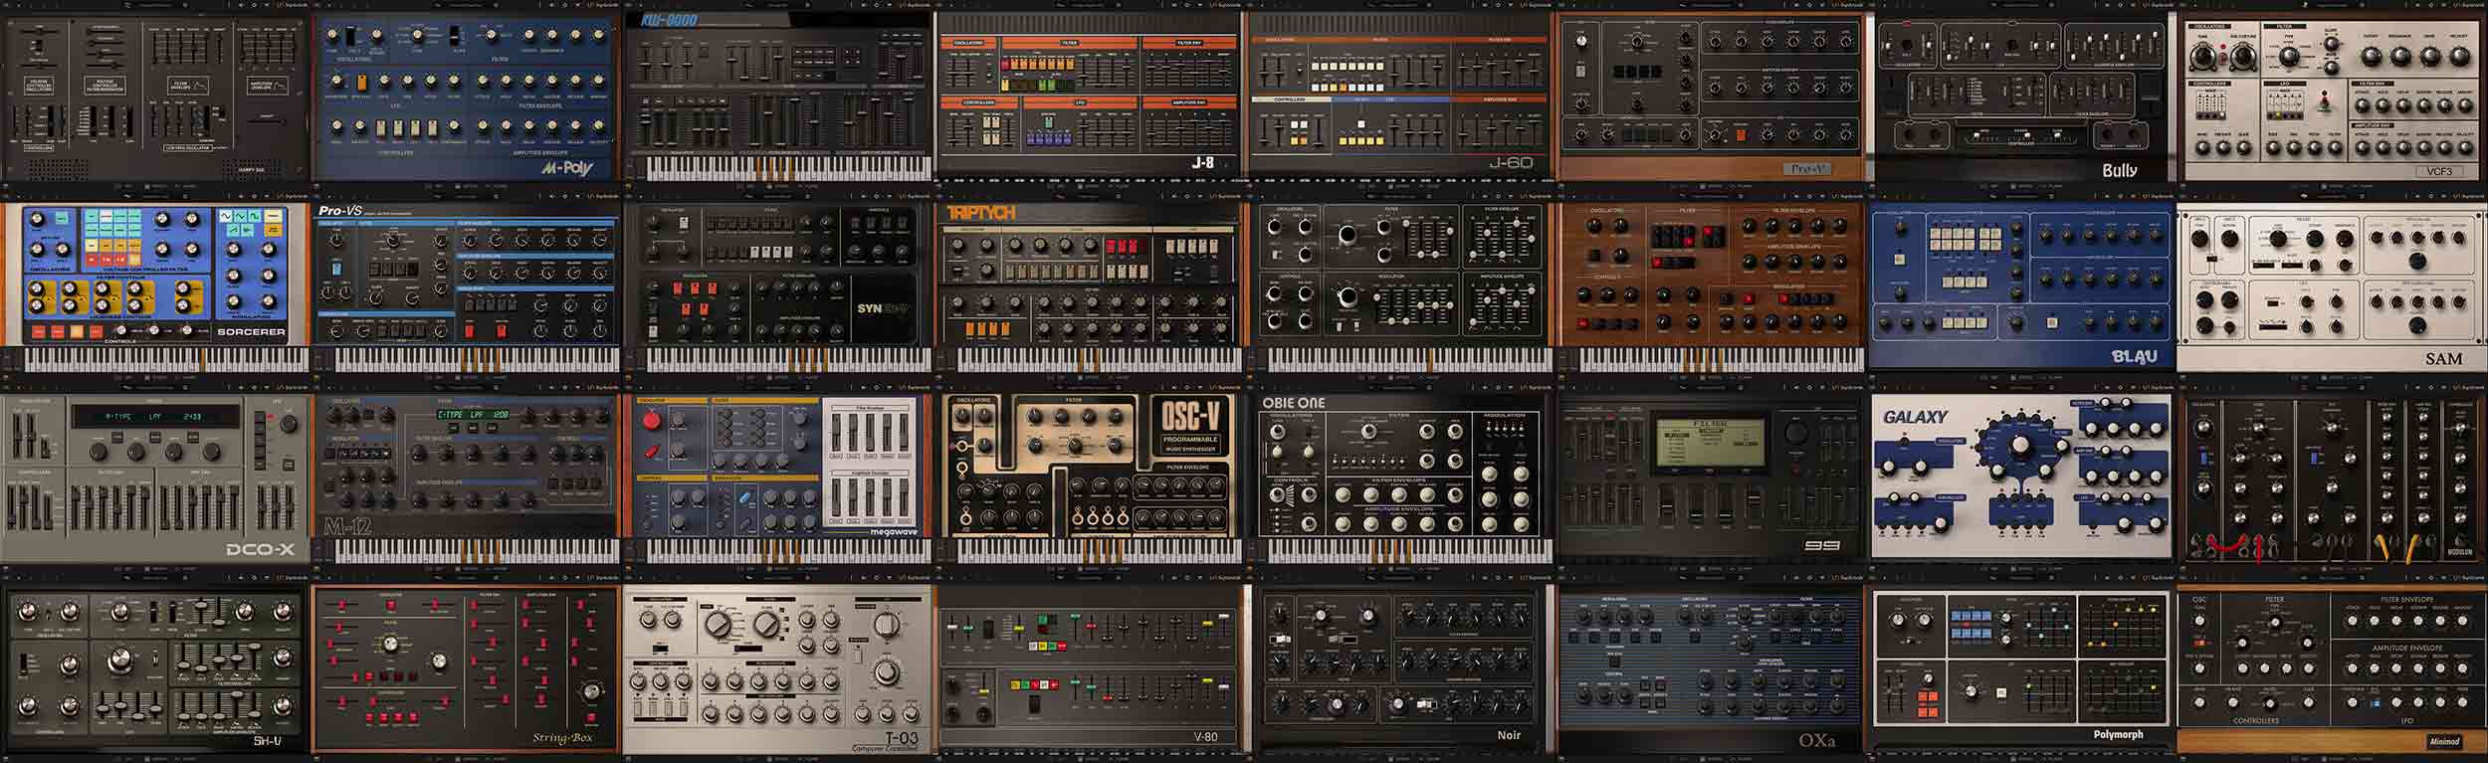Click the OBIE ONE title logo

point(1293,403)
